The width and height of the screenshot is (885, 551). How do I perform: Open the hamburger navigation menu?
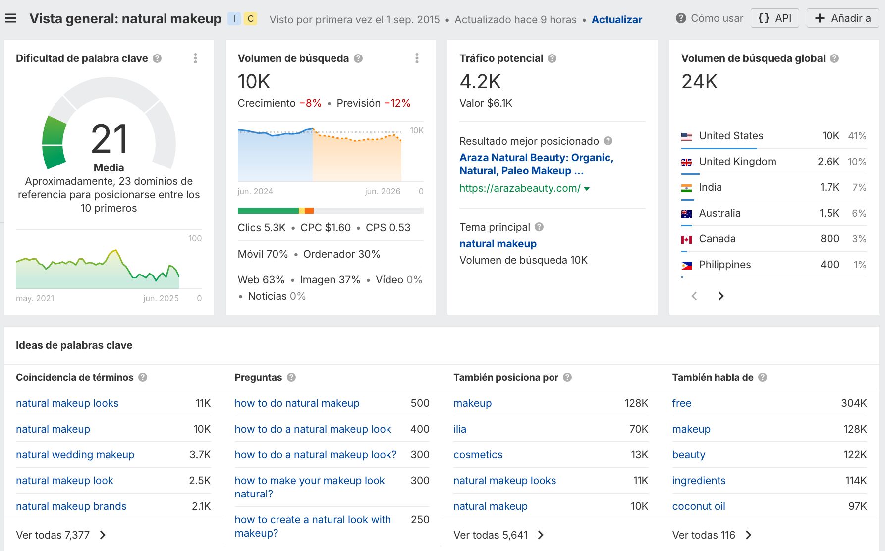[x=10, y=18]
